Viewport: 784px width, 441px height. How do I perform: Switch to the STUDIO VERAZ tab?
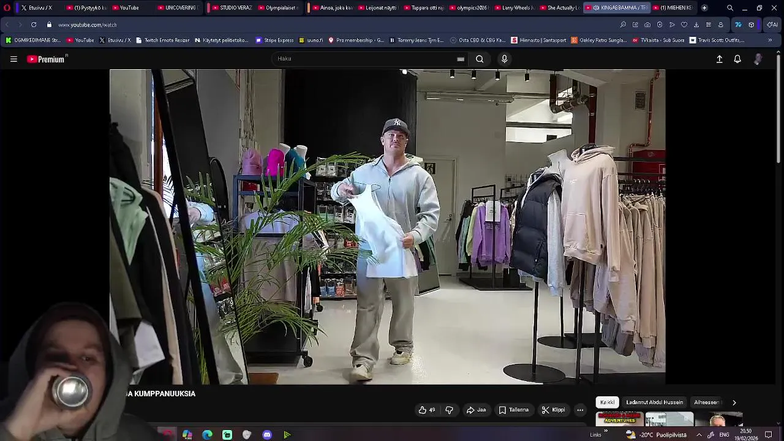[232, 7]
